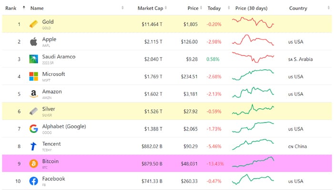Click Bitcoin's price $48,031
The image size is (334, 190).
[189, 164]
